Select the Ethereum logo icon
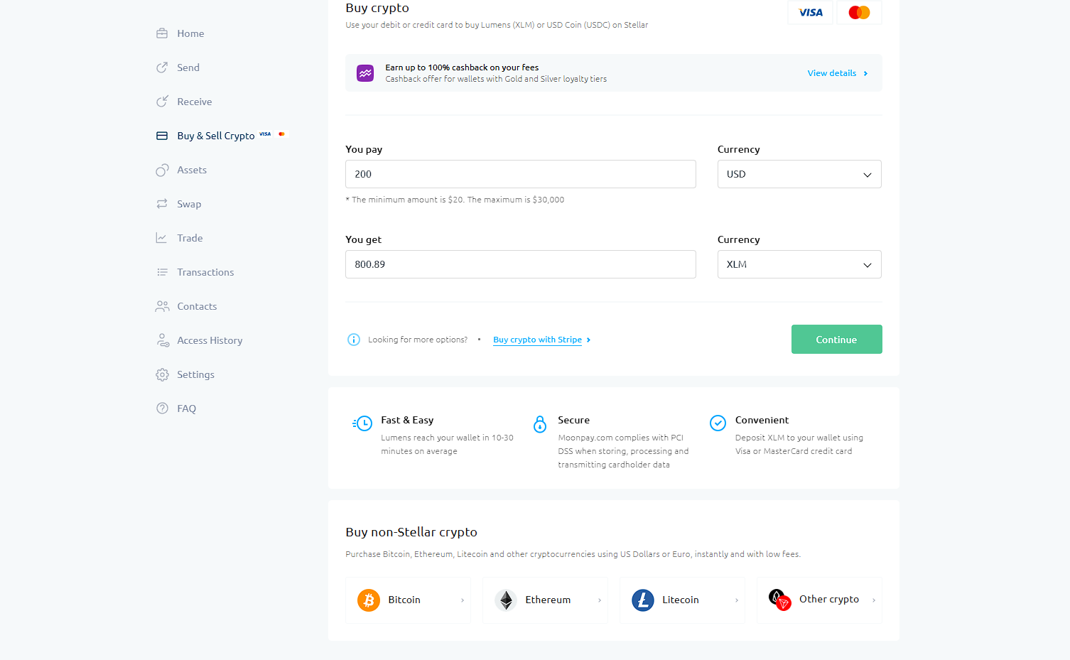1070x660 pixels. 506,600
